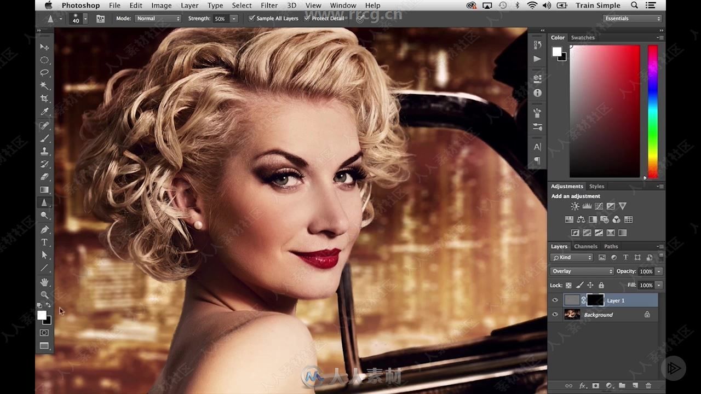Add Brightness/Contrast adjustment

click(x=574, y=206)
